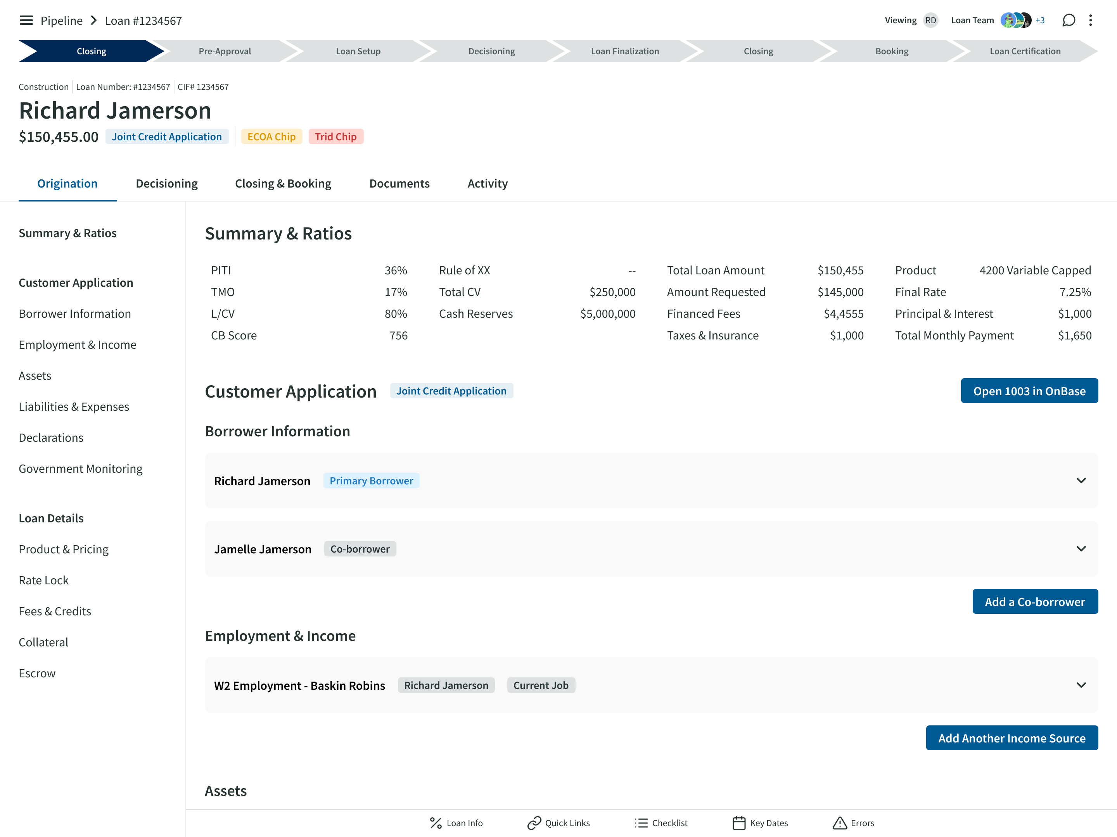Open the hamburger menu icon
This screenshot has height=837, width=1117.
tap(26, 20)
